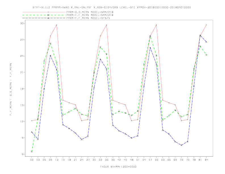Click x-axis tick label 84
This screenshot has width=225, height=174.
click(207, 160)
